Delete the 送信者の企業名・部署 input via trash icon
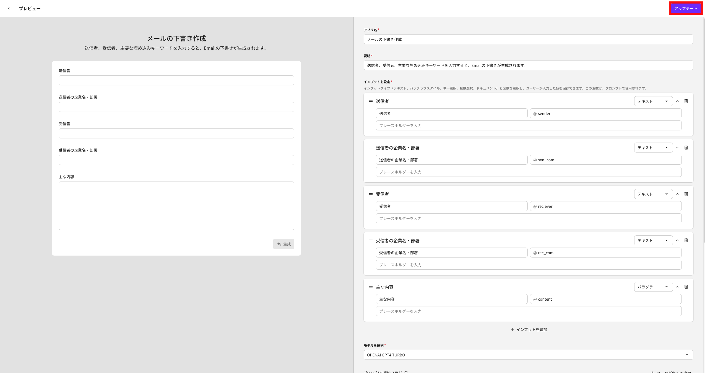 click(x=686, y=148)
